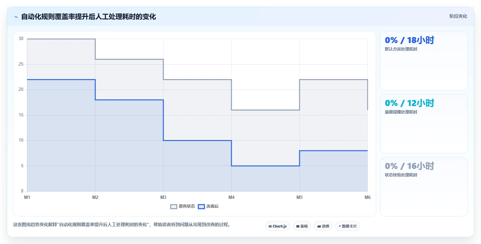
Task: Click the chart title text
Action: click(x=88, y=17)
